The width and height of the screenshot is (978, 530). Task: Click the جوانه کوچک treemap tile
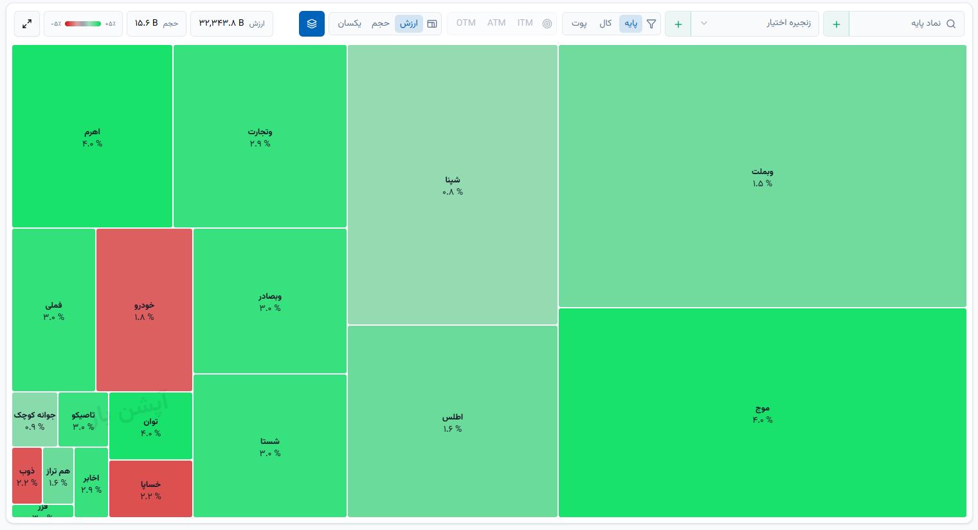click(x=35, y=420)
